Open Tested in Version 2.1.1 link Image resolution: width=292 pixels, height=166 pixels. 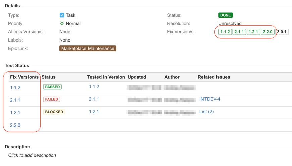[94, 99]
